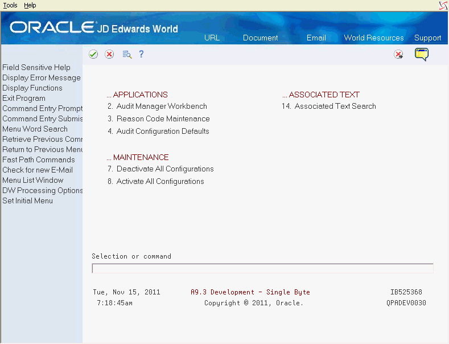This screenshot has height=344, width=449.
Task: Click the red X cancel icon beside checkmark
Action: [x=109, y=54]
